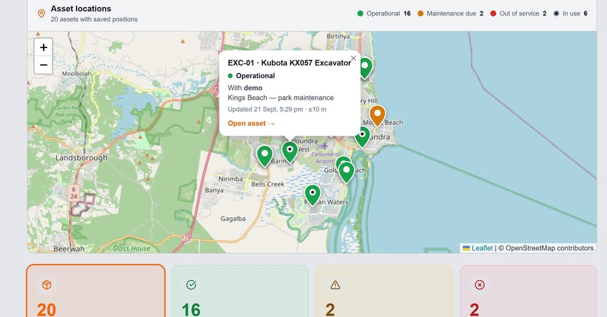The image size is (607, 317).
Task: Click the warning triangle icon in card
Action: (x=335, y=285)
